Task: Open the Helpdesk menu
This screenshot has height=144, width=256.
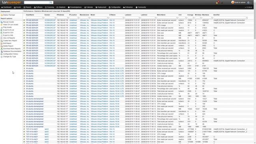Action: (x=61, y=7)
